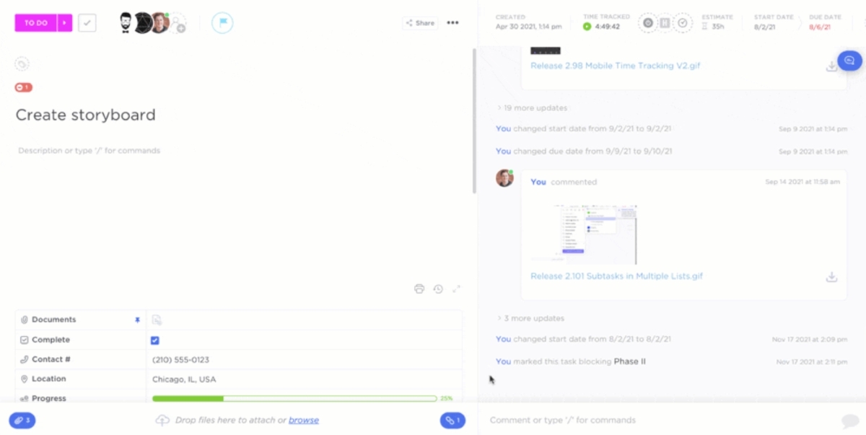Image resolution: width=866 pixels, height=435 pixels.
Task: Open the three-dot task options menu
Action: [452, 23]
